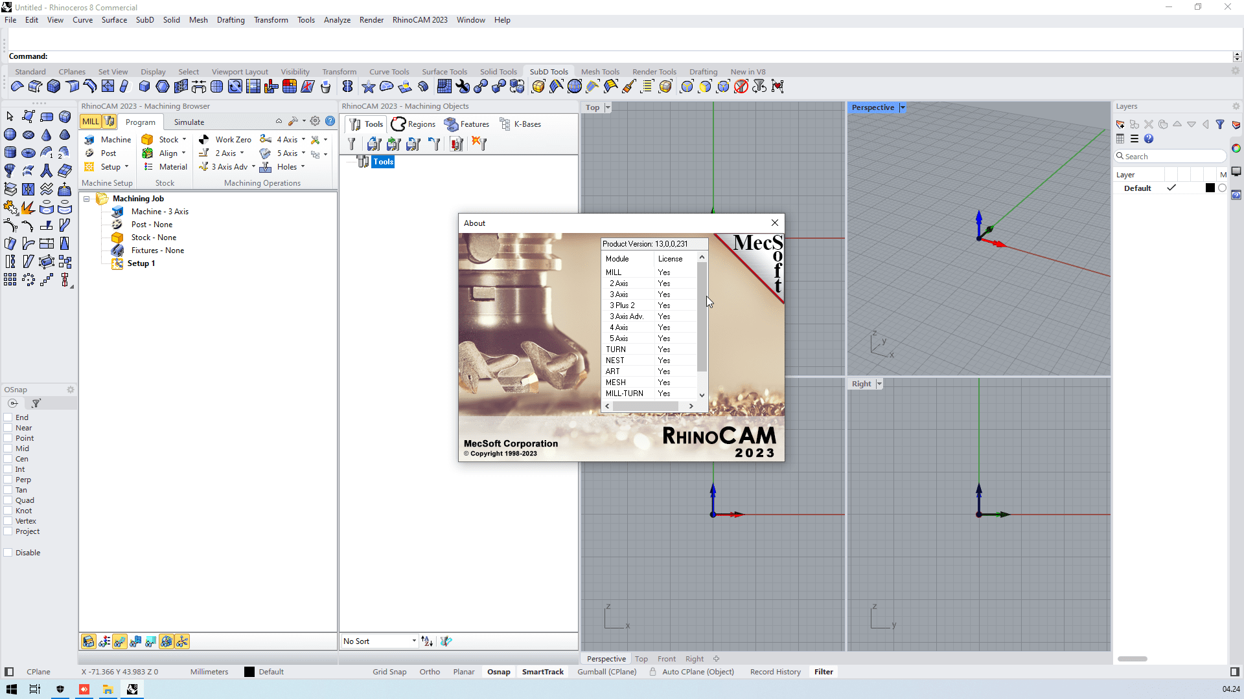Click the layer filter funnel icon

(1220, 124)
